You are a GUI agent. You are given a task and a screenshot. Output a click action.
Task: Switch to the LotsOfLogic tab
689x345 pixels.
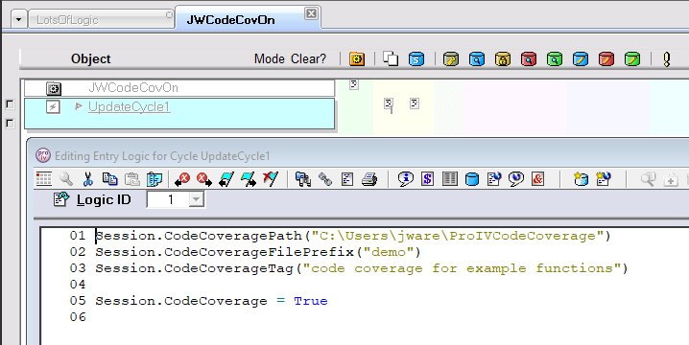(x=101, y=20)
